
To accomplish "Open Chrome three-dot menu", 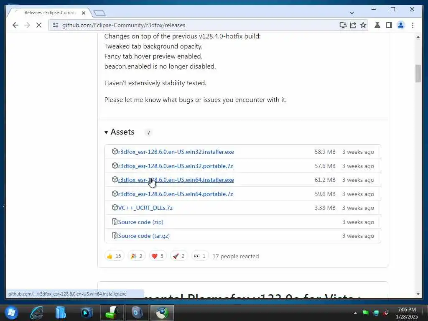I will pos(413,25).
